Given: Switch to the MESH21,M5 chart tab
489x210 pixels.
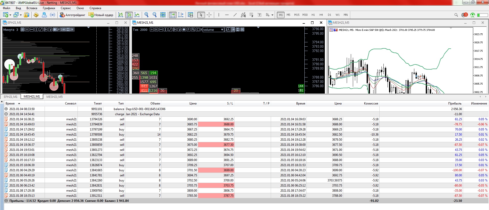Looking at the screenshot, I should pos(54,97).
